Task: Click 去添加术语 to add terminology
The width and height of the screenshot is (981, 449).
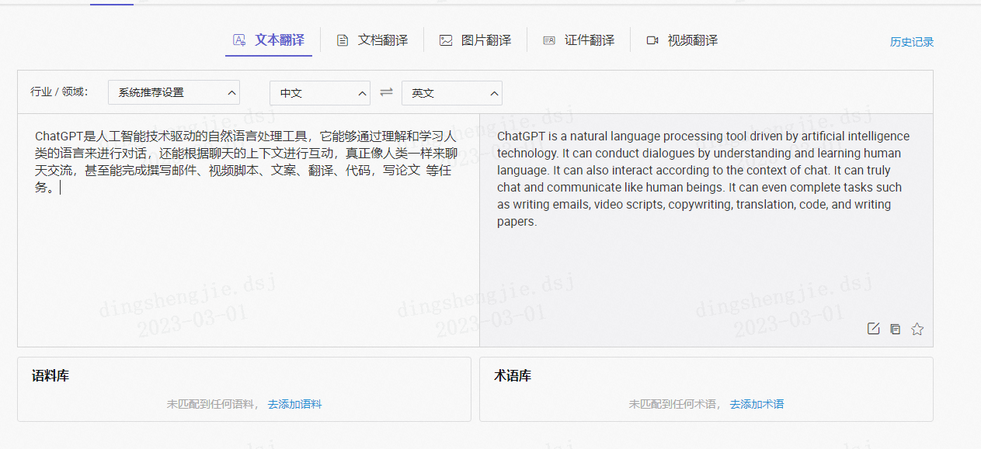Action: 757,404
